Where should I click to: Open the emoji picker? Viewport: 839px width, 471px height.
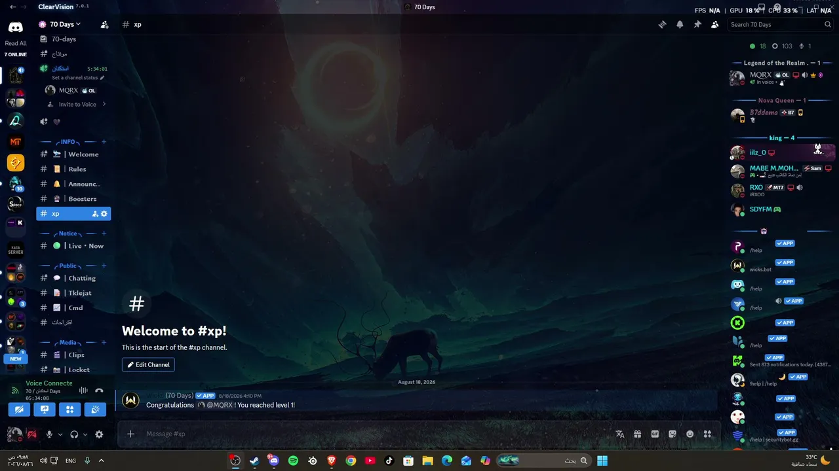coord(690,434)
